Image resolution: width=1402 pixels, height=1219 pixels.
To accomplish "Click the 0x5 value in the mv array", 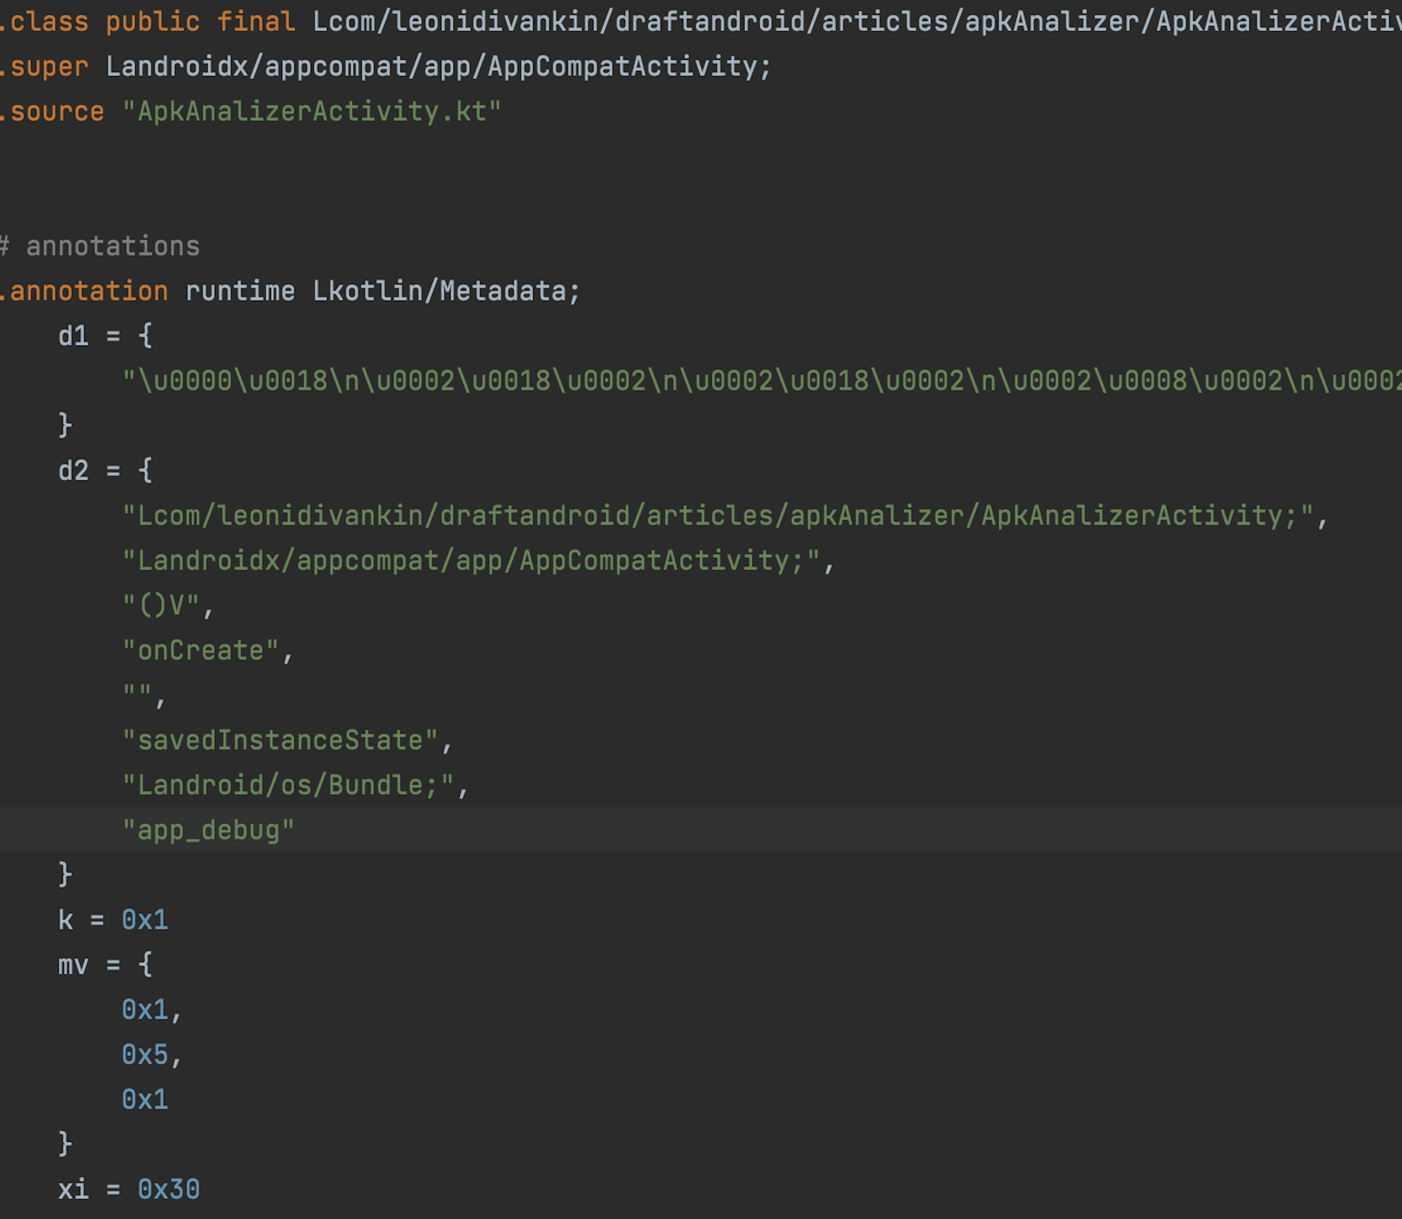I will pos(145,1054).
